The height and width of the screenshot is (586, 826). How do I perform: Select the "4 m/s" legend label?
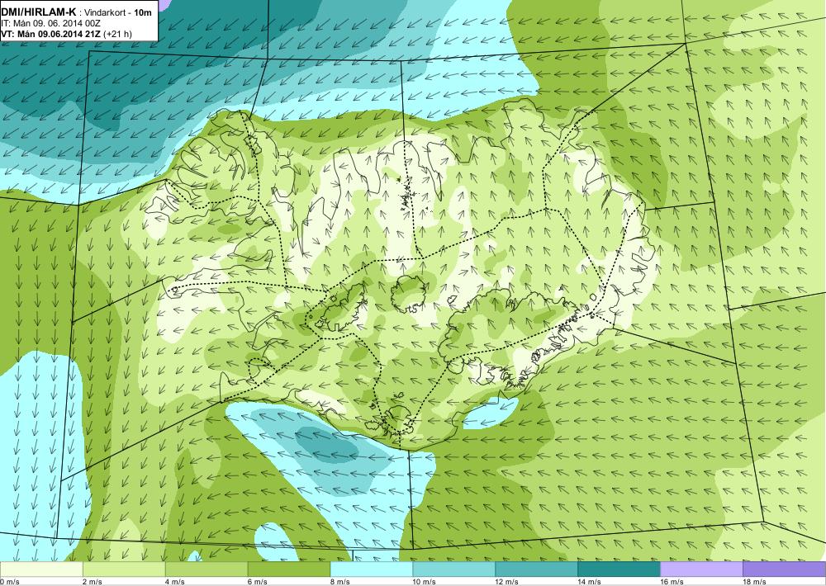175,582
